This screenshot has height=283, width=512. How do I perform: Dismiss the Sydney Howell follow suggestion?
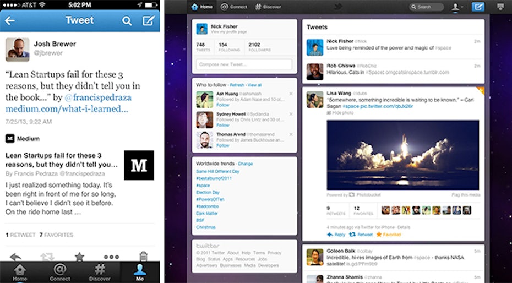pos(291,115)
